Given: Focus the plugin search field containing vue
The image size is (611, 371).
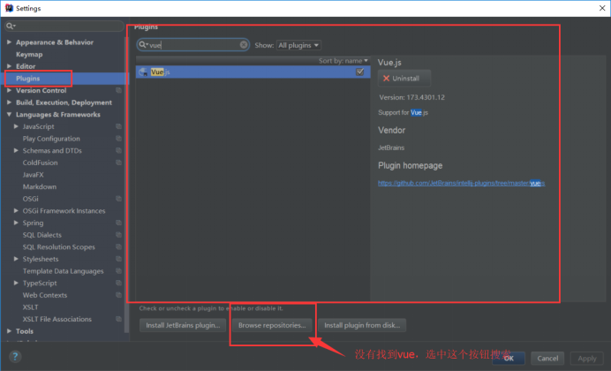Looking at the screenshot, I should click(192, 45).
